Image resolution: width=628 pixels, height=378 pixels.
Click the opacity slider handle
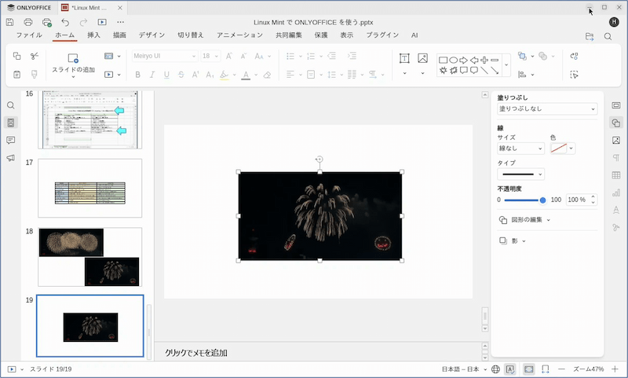[542, 200]
